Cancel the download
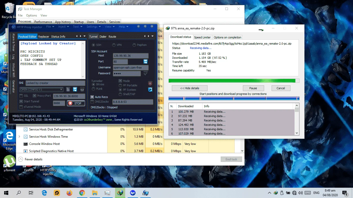This screenshot has width=353, height=198. pyautogui.click(x=281, y=88)
